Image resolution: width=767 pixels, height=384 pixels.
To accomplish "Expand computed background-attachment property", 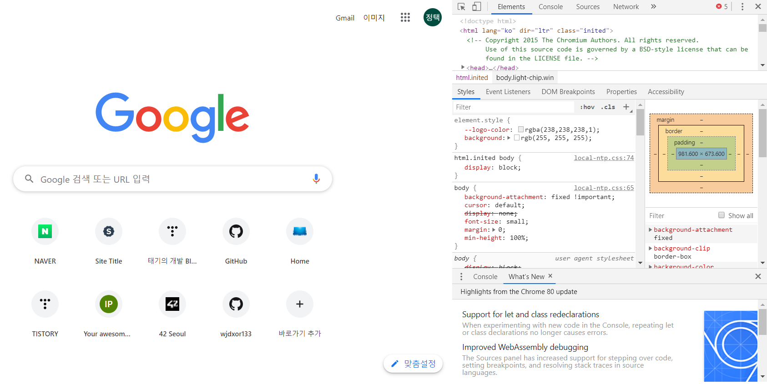I will tap(651, 229).
